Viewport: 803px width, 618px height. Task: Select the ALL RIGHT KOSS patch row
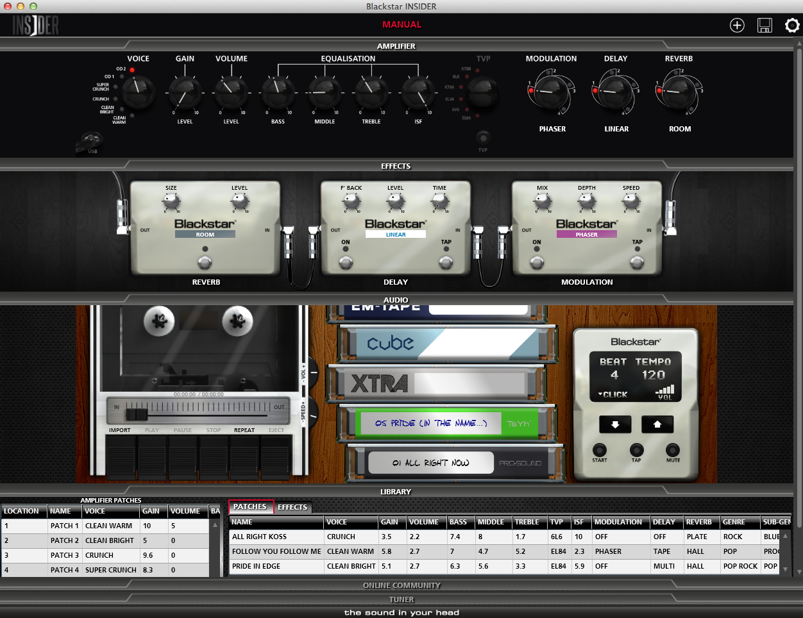click(x=276, y=537)
